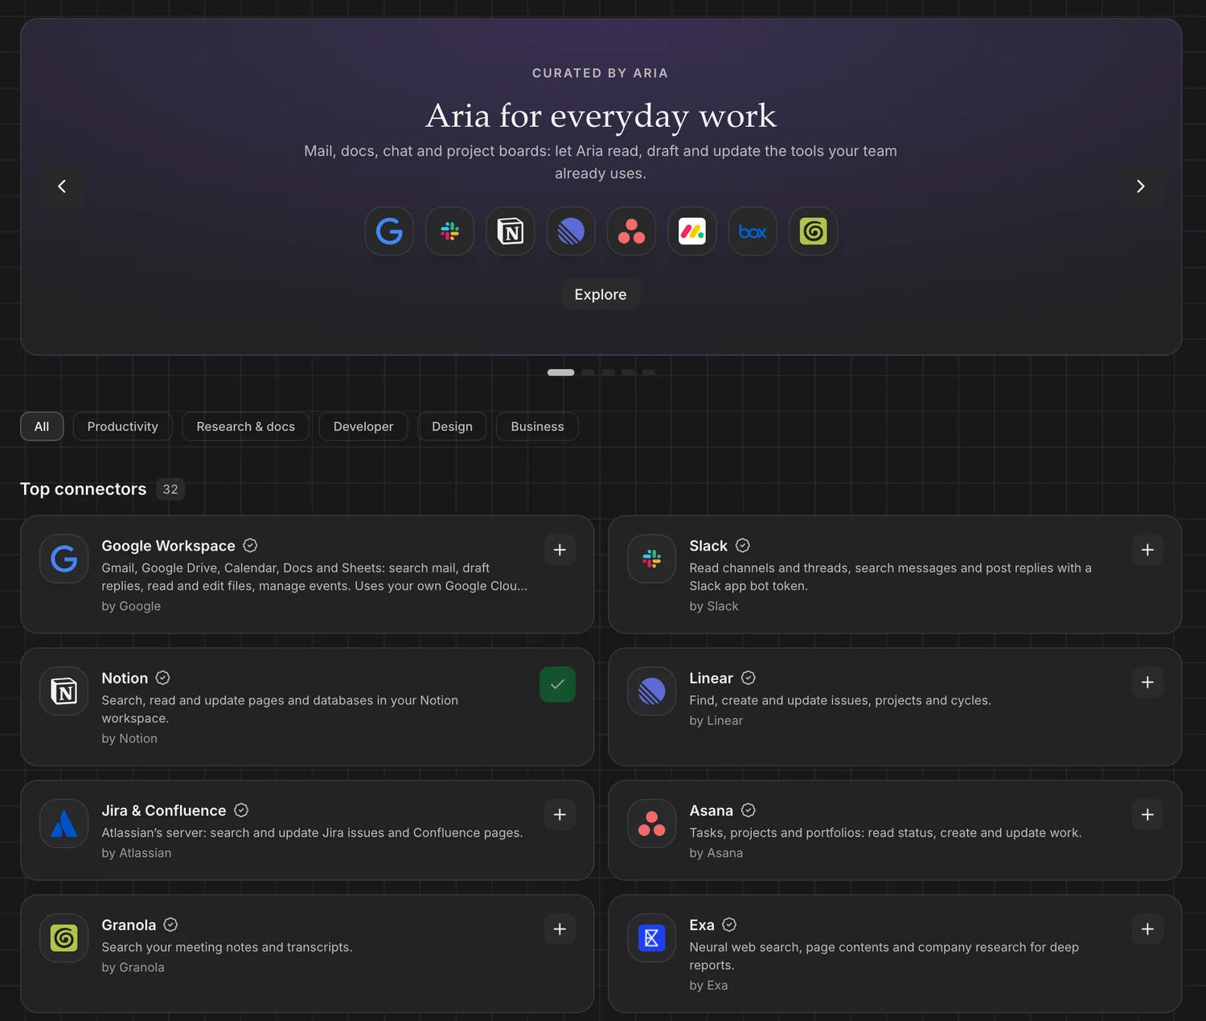Screen dimensions: 1206x1021
Task: Select the All category filter
Action: click(x=42, y=426)
